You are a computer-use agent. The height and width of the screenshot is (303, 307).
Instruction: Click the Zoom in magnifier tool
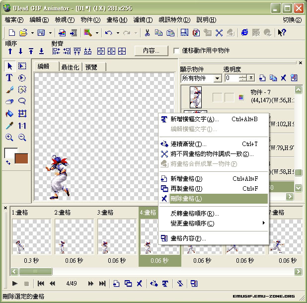[x=9, y=138]
